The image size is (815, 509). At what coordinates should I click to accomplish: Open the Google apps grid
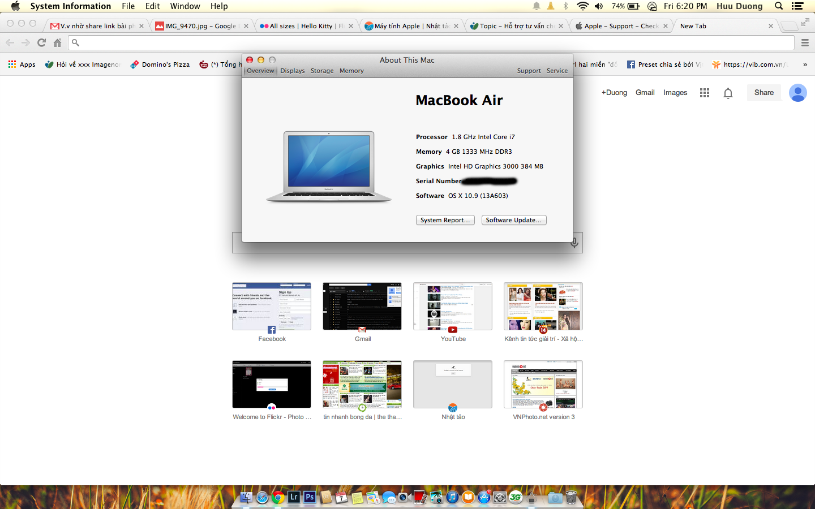pos(704,93)
